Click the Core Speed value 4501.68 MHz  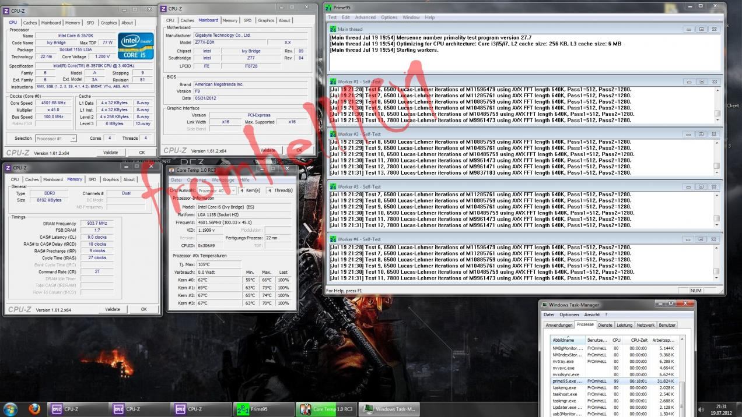(54, 103)
